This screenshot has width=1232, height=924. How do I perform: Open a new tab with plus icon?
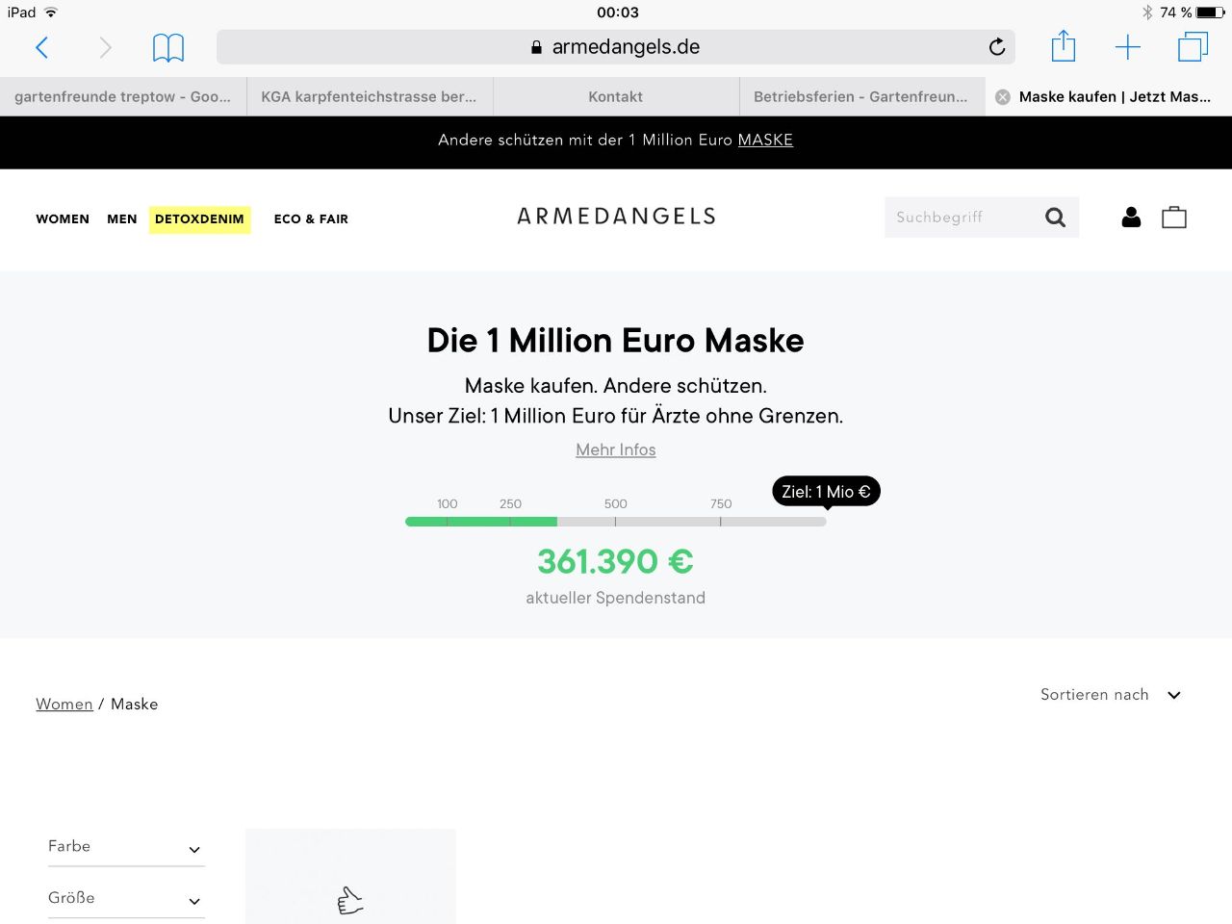point(1127,47)
